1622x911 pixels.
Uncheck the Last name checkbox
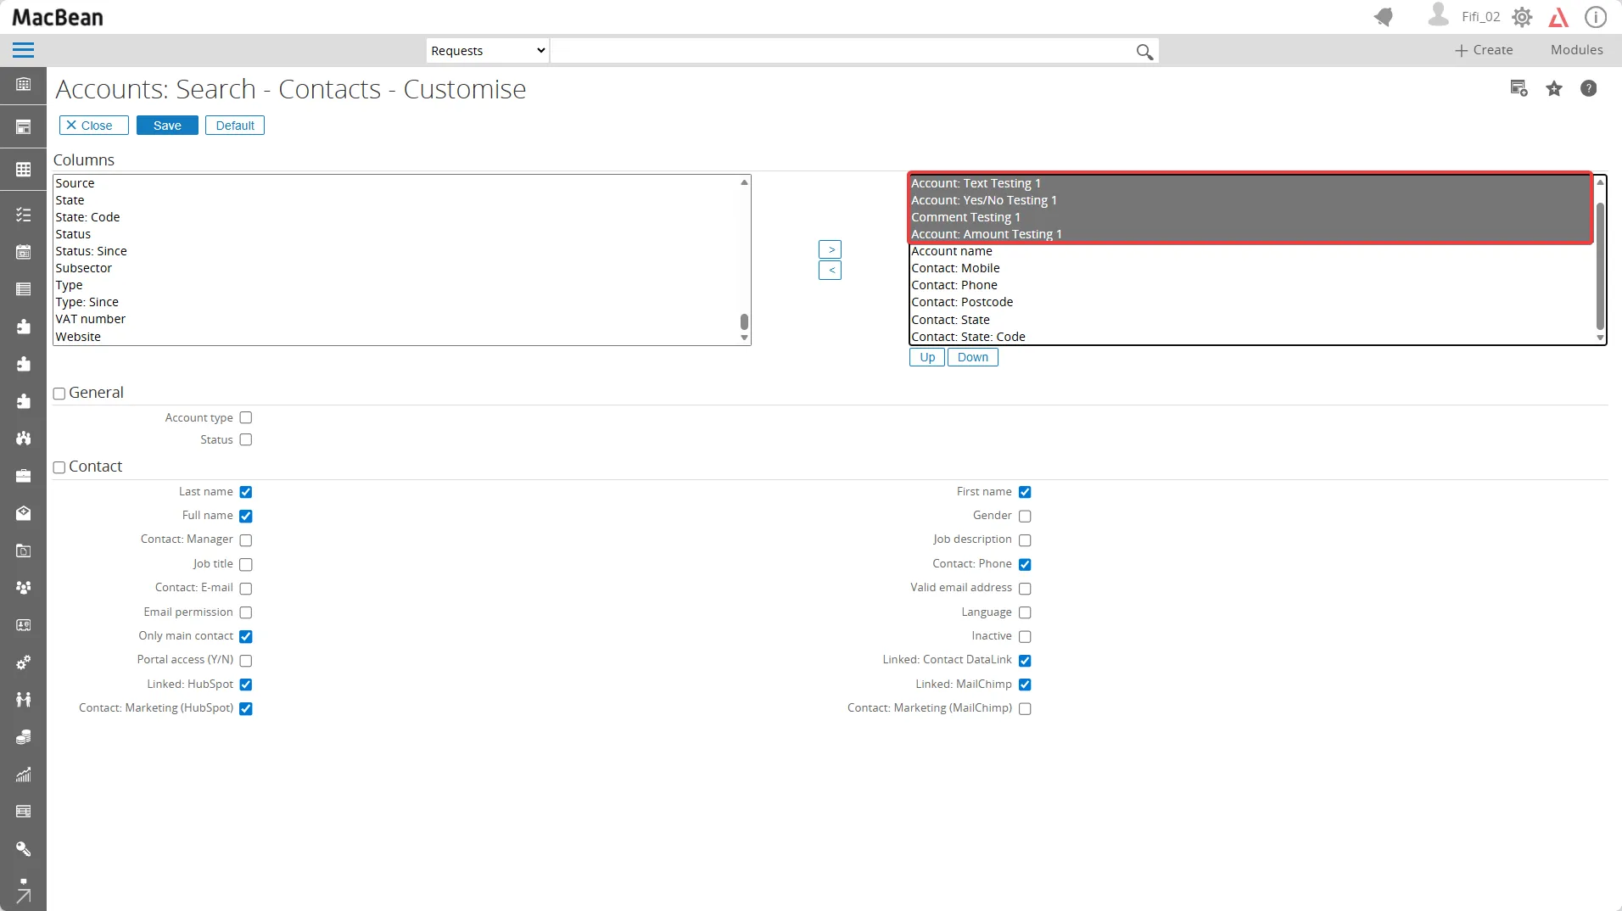click(246, 492)
